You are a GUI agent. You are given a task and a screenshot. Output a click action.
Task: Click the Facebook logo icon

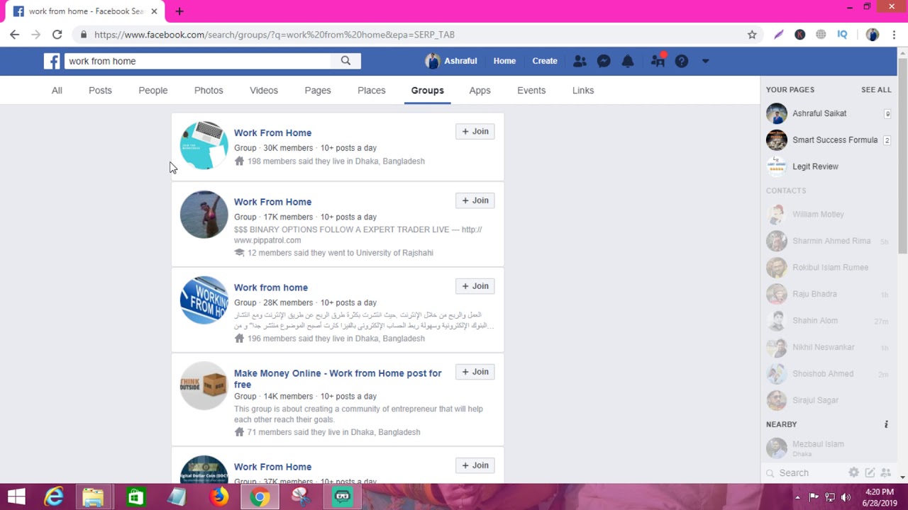pyautogui.click(x=52, y=61)
